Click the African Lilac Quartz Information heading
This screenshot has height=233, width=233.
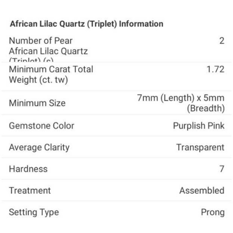click(x=87, y=24)
